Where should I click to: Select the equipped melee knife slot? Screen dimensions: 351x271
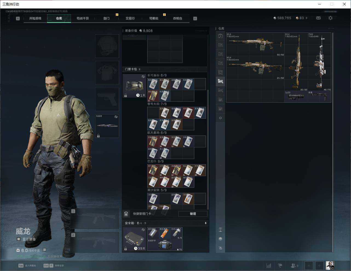click(x=107, y=126)
